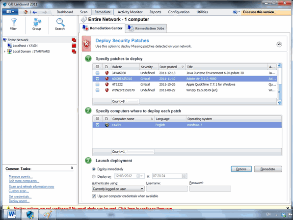Screen dimensions: 293x220
Task: Click the shield icon of WINZIP1559579 row
Action: click(x=107, y=90)
